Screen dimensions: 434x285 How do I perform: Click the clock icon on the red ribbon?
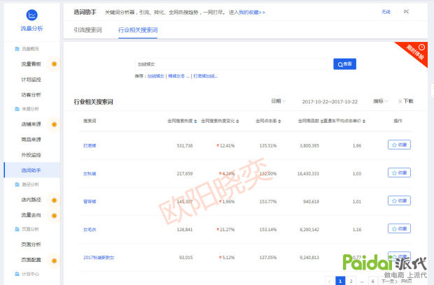(421, 47)
